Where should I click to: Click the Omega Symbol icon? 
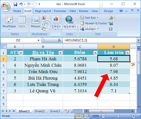[111, 29]
